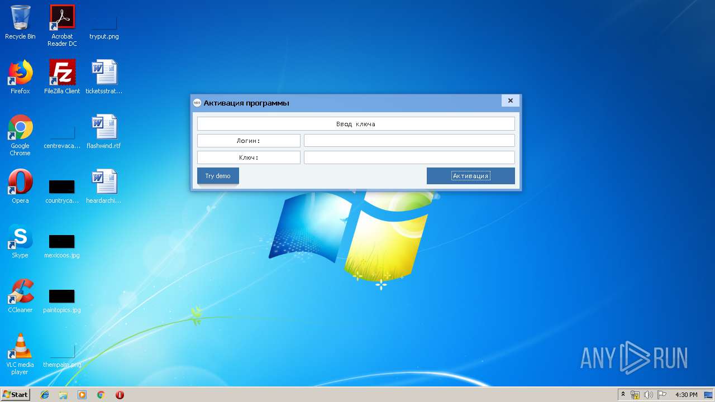Select the flashwind.rtf document
The width and height of the screenshot is (715, 402).
coord(104,132)
